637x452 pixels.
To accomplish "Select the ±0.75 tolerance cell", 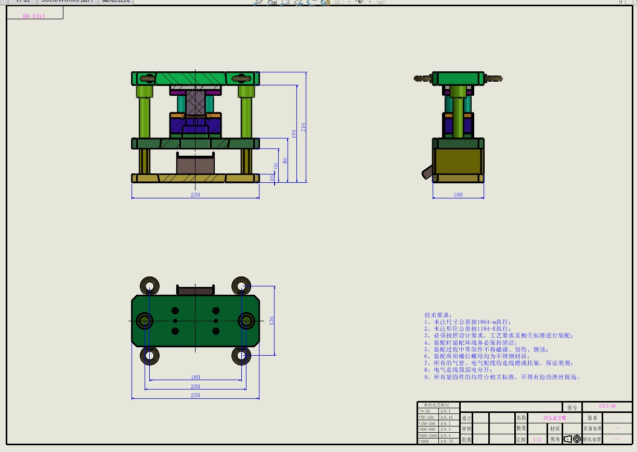I will pyautogui.click(x=449, y=441).
